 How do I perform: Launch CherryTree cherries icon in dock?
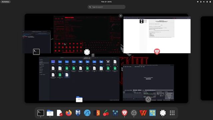click(106, 113)
